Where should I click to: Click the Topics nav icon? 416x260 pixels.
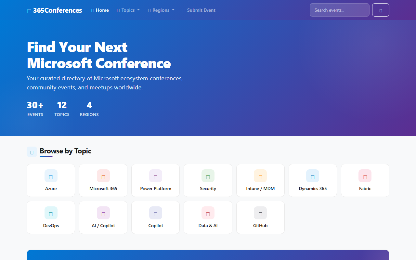[x=118, y=10]
